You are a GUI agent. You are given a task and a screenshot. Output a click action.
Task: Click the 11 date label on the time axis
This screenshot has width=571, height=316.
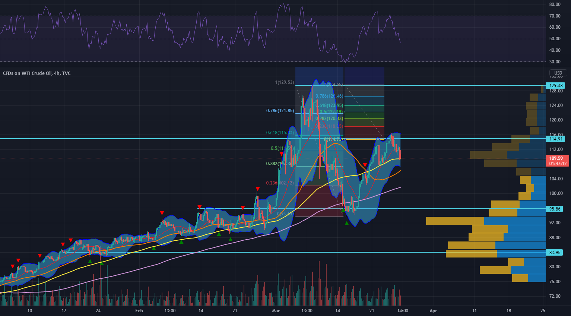[x=474, y=311]
